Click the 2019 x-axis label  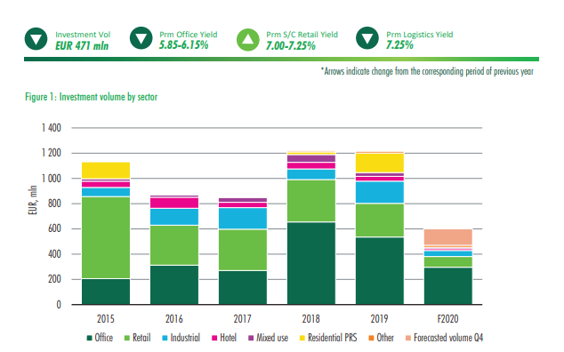click(x=380, y=319)
